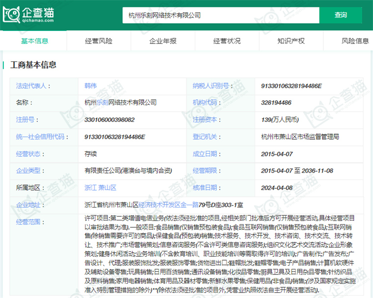Click the 机构代码 label link
Image resolution: width=373 pixels, height=298 pixels.
205,102
